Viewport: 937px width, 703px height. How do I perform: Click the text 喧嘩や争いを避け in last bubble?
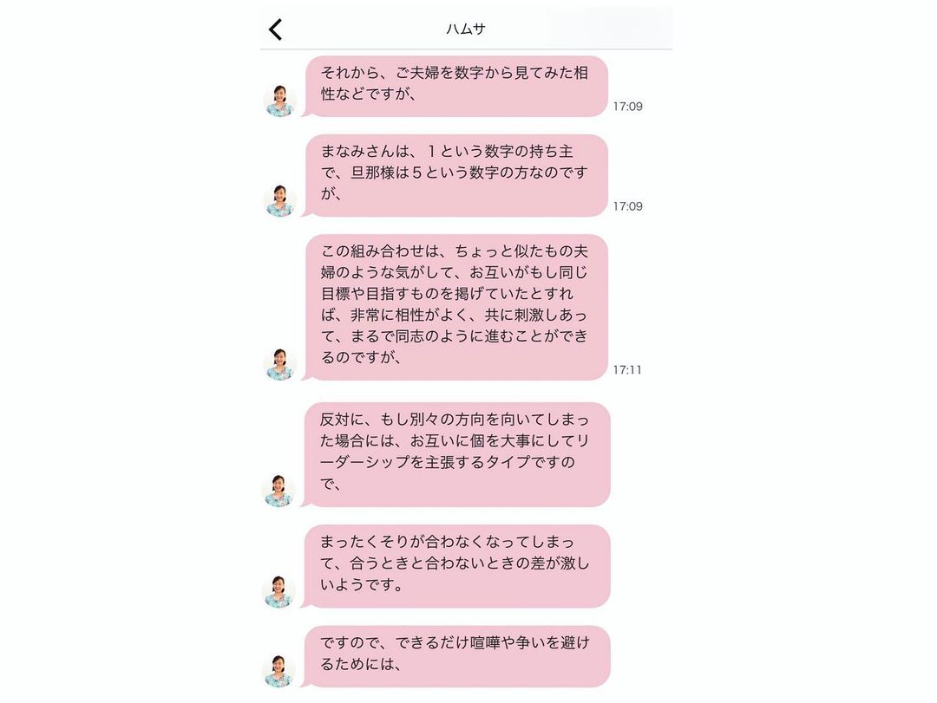530,642
